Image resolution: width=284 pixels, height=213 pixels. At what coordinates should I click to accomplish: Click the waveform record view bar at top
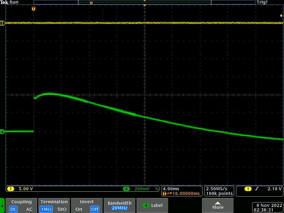(x=144, y=2)
